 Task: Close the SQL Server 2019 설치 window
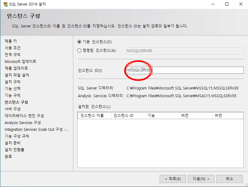click(241, 4)
